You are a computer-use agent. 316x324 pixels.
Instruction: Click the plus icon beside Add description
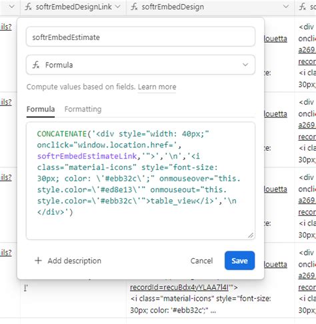point(38,261)
